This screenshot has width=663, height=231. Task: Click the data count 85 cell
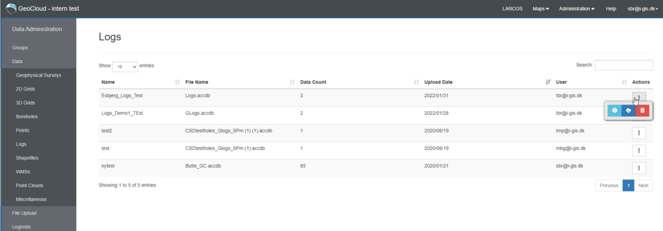pos(303,167)
